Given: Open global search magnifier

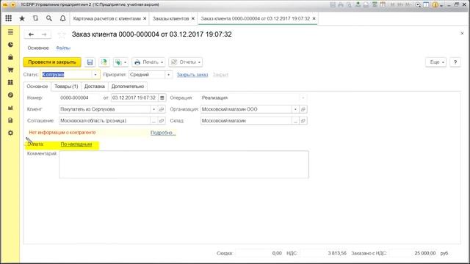Looking at the screenshot, I should pos(49,18).
